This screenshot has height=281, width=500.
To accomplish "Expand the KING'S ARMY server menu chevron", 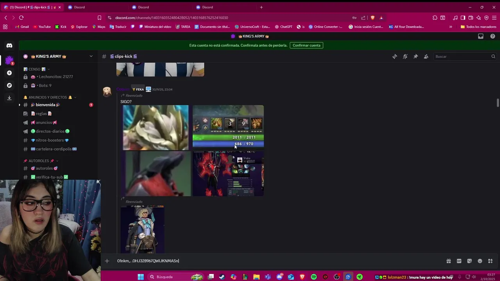I will [x=91, y=56].
